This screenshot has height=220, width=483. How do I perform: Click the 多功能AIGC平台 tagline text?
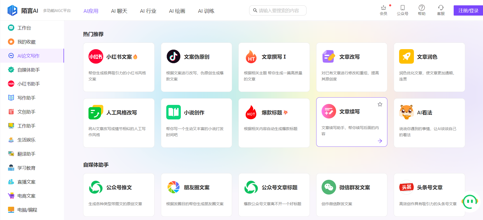[x=57, y=10]
